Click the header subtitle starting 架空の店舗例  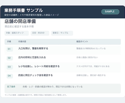pyautogui.click(x=32, y=15)
